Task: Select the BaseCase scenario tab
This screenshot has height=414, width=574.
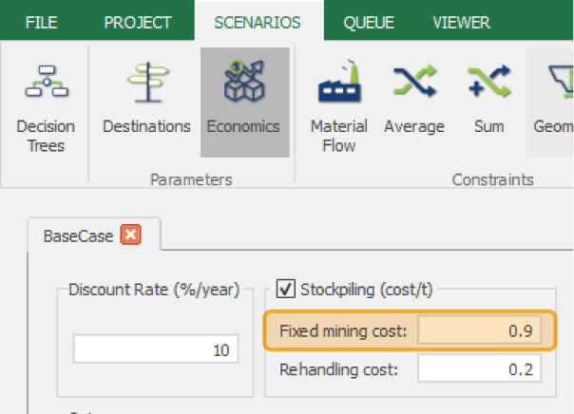Action: (x=78, y=235)
